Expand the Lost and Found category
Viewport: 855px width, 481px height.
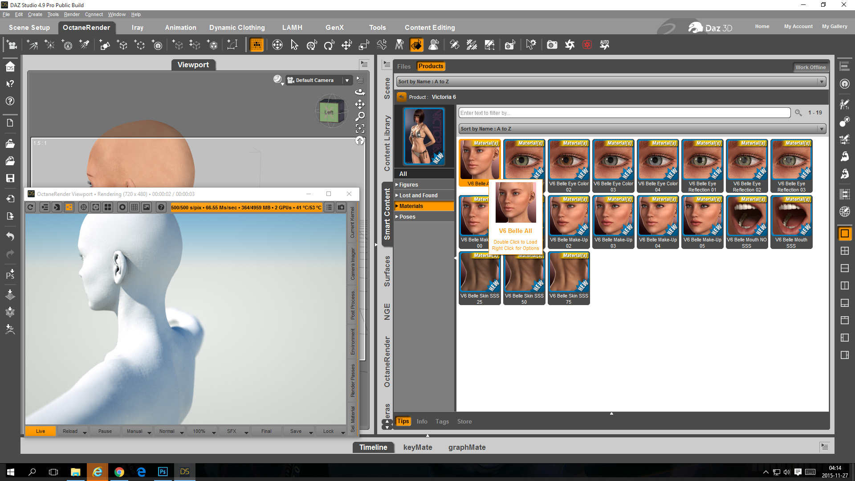(424, 195)
